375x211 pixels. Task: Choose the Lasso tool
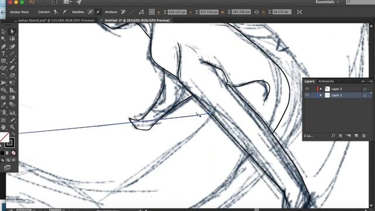pyautogui.click(x=12, y=39)
